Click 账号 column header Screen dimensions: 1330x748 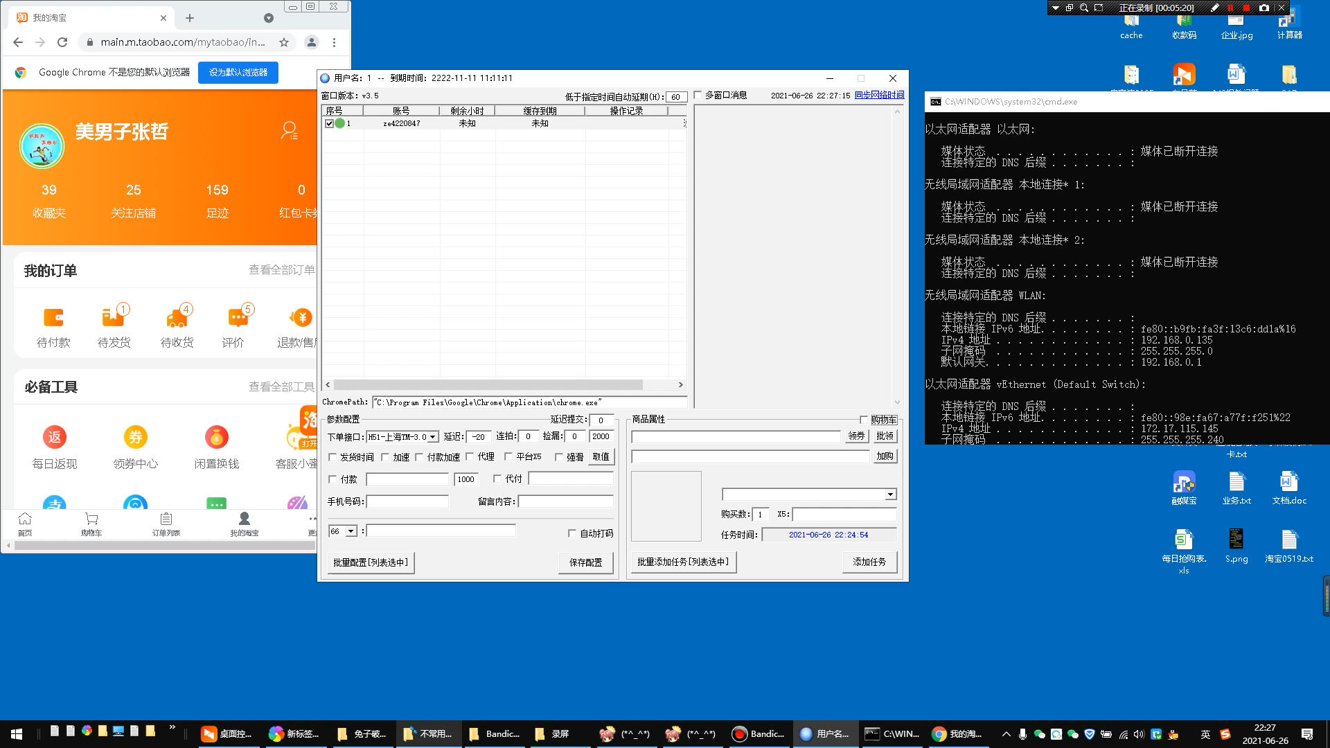[401, 111]
